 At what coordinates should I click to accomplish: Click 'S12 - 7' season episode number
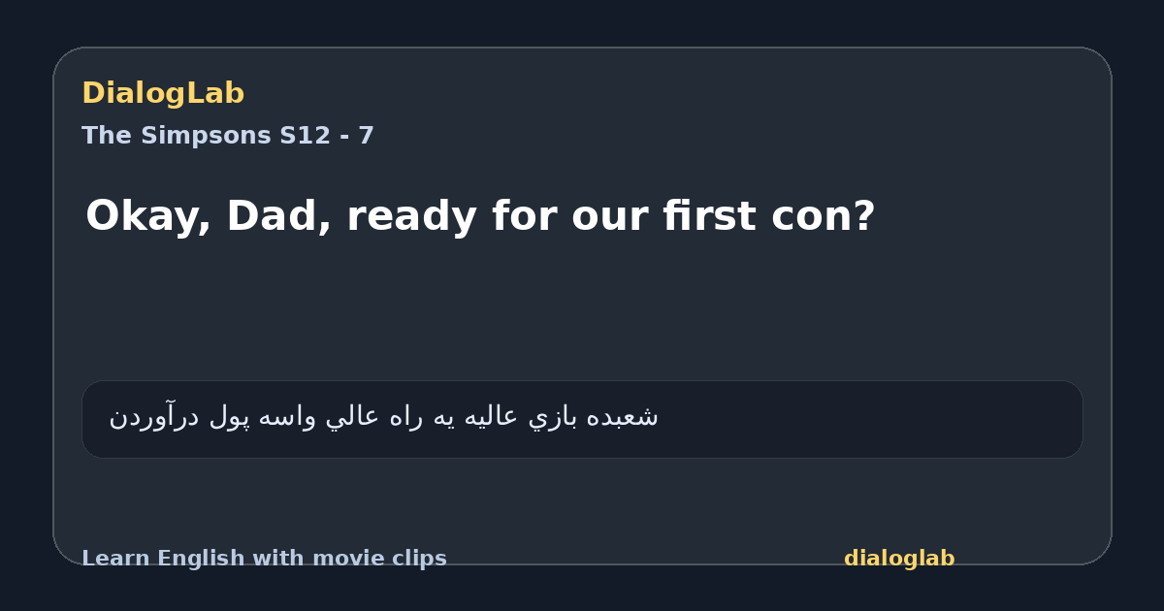327,136
